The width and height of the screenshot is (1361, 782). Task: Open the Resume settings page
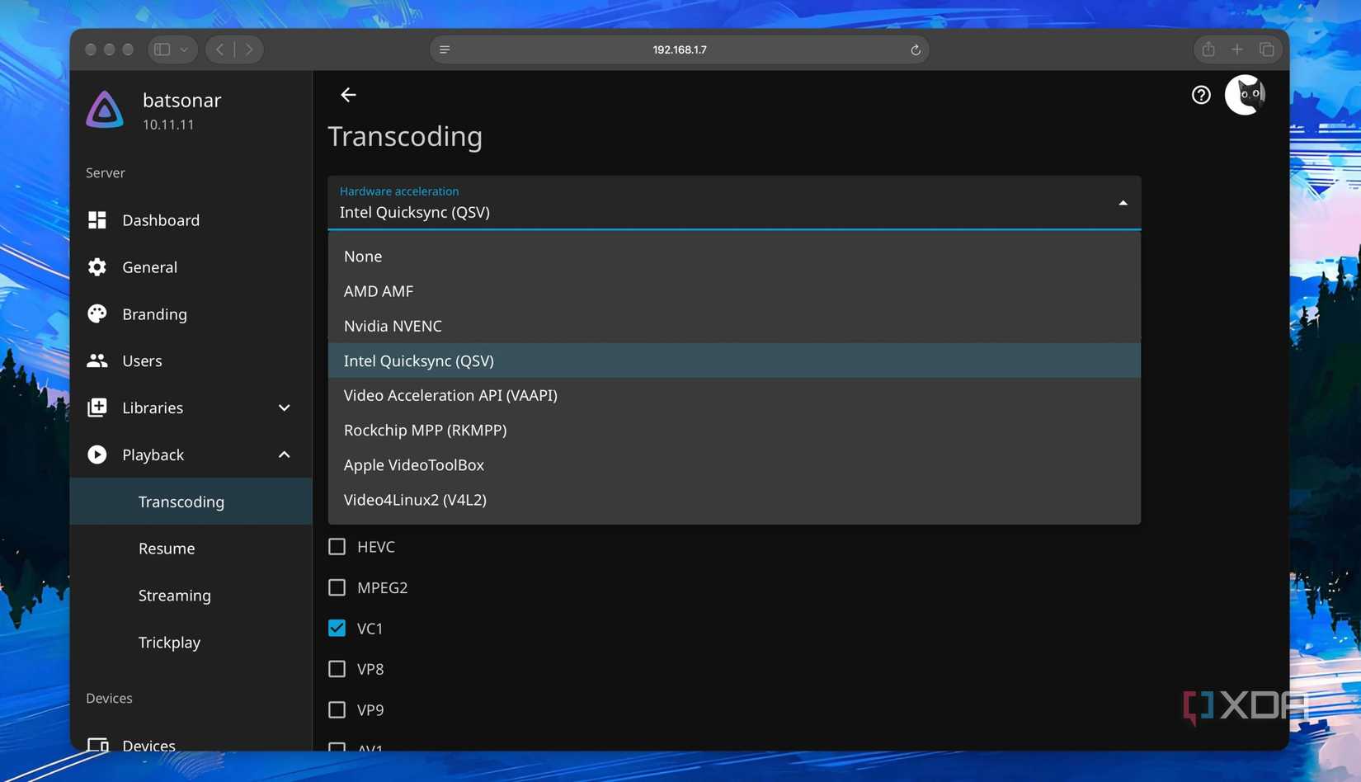click(x=191, y=549)
